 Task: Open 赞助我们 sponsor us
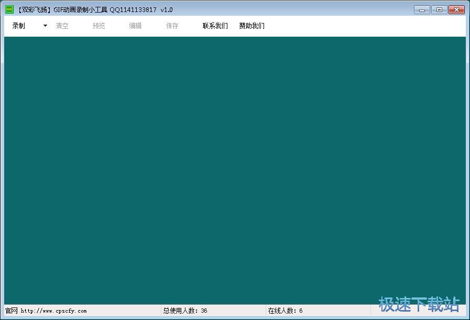252,26
